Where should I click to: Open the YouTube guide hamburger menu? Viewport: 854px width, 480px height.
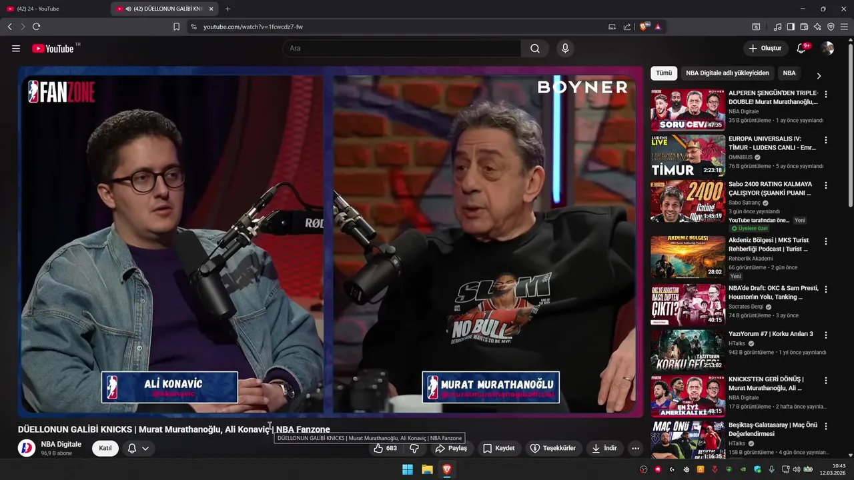pyautogui.click(x=16, y=49)
